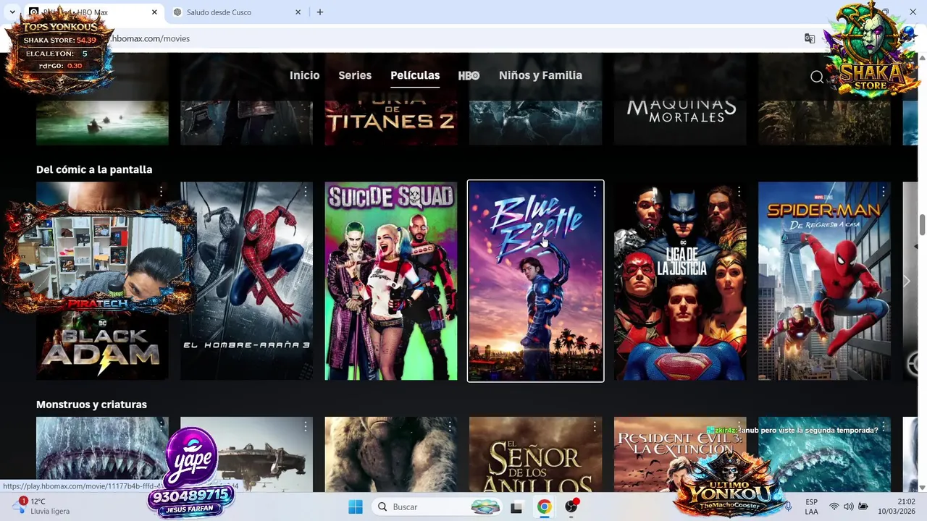Expand Chrome tab search dropdown arrow
Image resolution: width=927 pixels, height=521 pixels.
12,12
